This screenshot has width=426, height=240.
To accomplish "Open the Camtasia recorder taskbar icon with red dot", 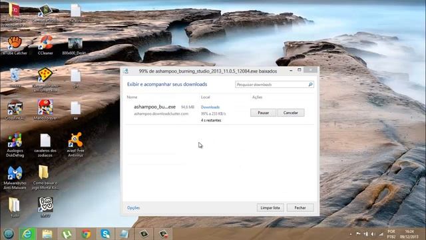I will 164,234.
